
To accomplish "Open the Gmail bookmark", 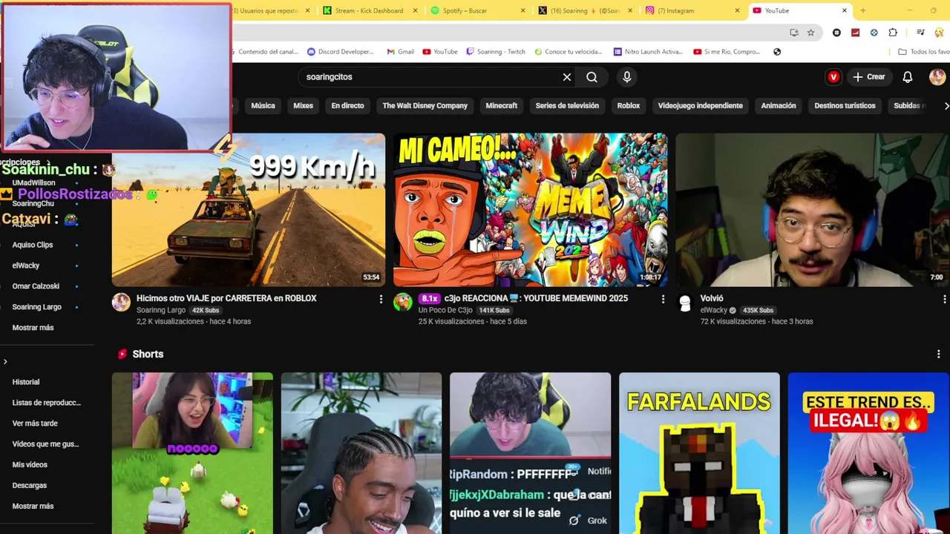I will point(401,52).
